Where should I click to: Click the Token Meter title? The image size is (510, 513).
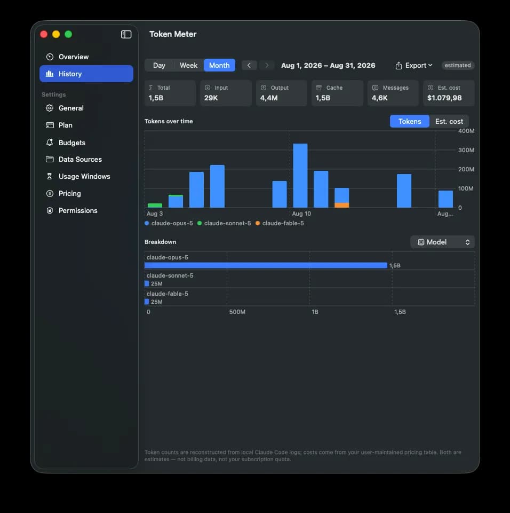pos(173,34)
